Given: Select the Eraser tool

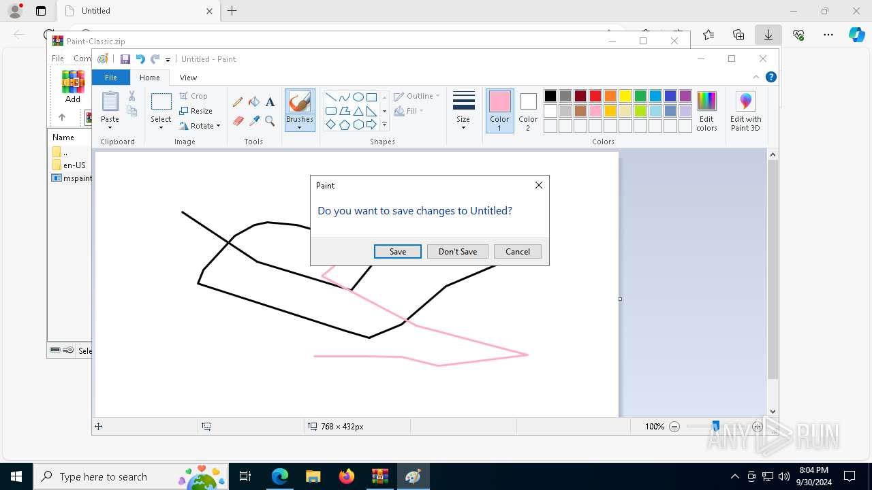Looking at the screenshot, I should coord(238,121).
